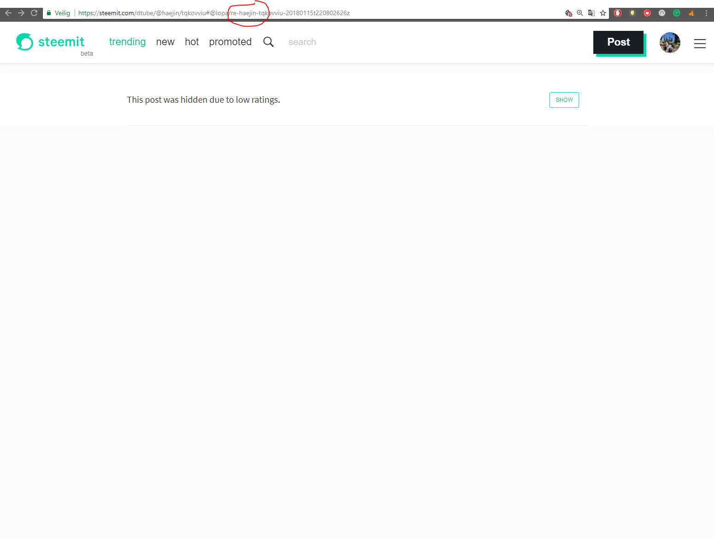Screen dimensions: 714x538
Task: Open the green Grammarly extension icon
Action: [677, 13]
